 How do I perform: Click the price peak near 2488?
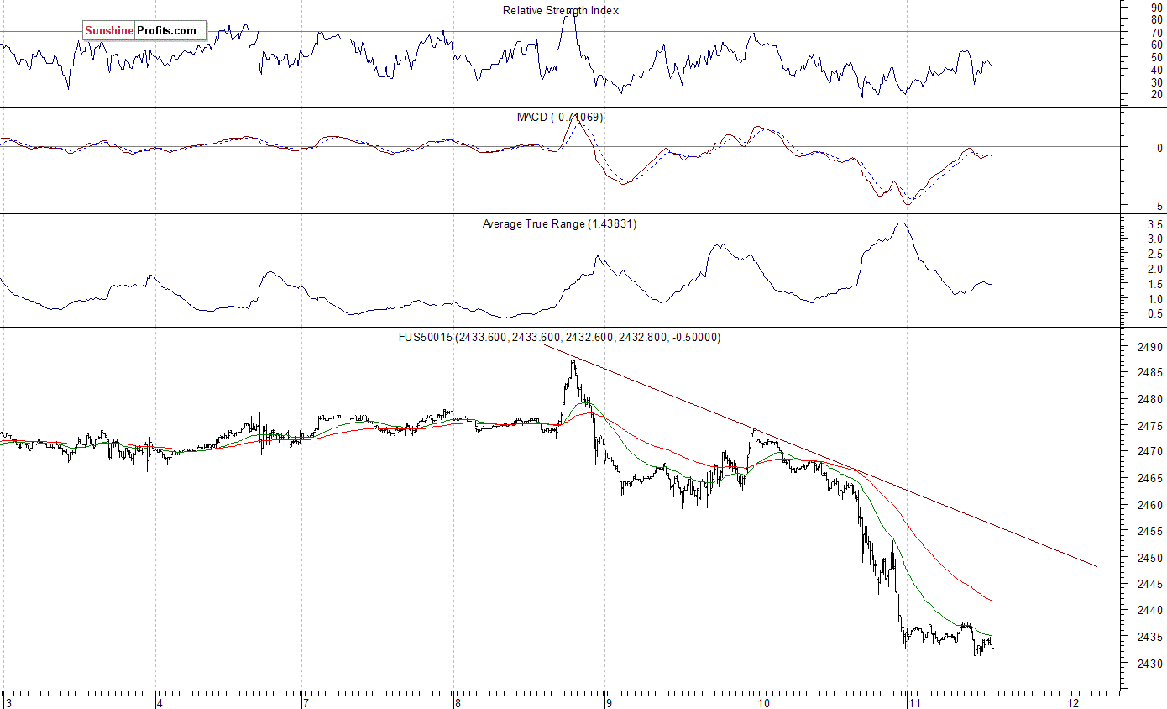click(x=573, y=360)
